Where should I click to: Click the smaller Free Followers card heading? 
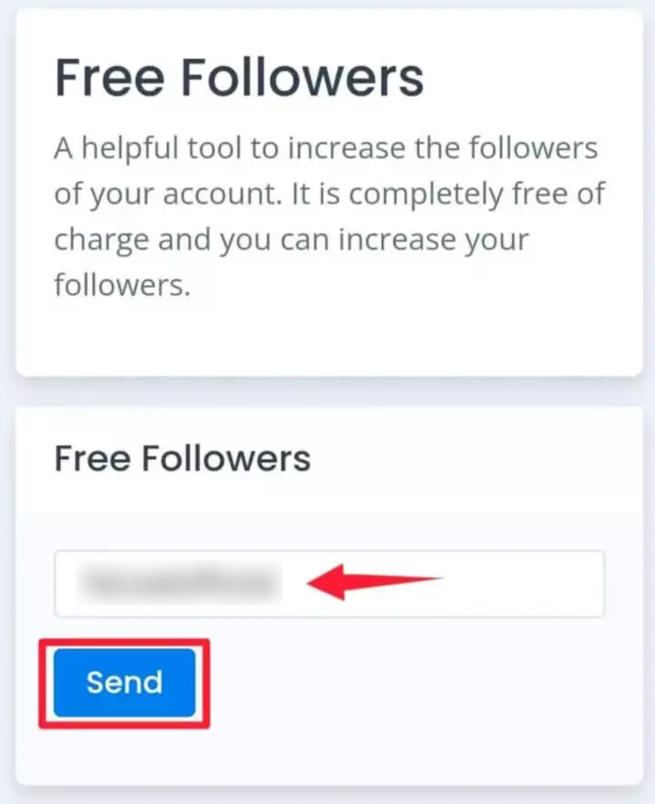tap(183, 458)
